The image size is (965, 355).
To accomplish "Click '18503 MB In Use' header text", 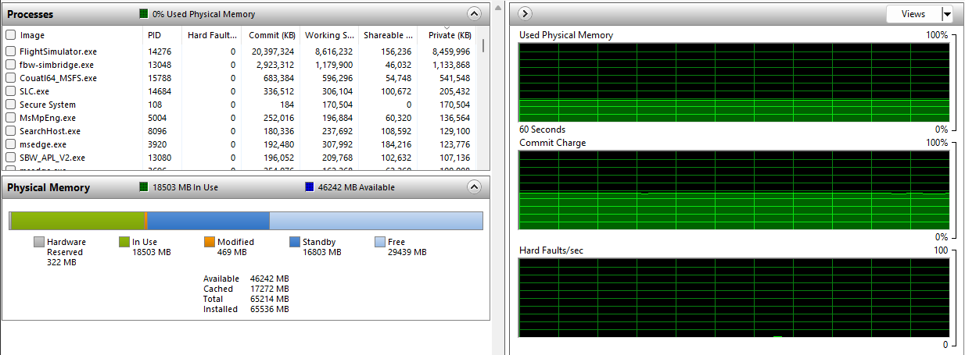I will tap(185, 187).
